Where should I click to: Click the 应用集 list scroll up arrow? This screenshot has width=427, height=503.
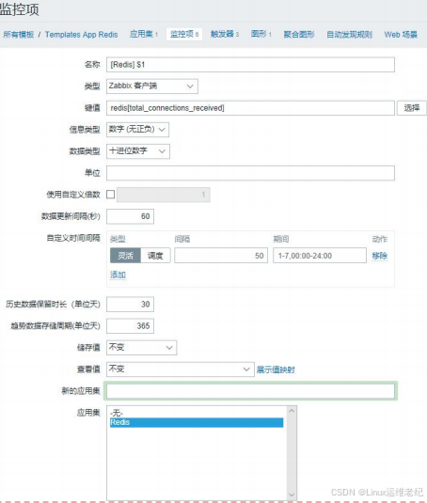tap(292, 411)
